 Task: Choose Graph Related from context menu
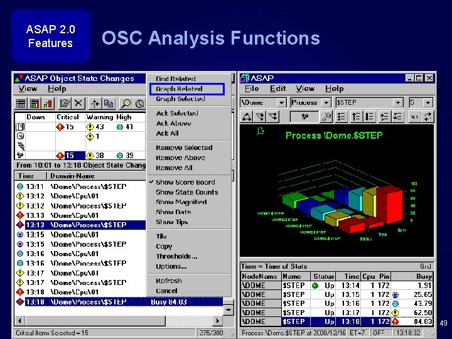click(187, 89)
